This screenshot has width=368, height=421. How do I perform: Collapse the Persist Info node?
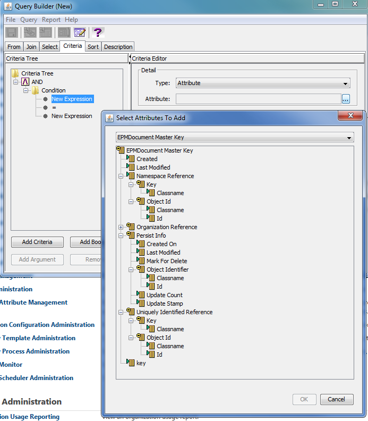tap(121, 235)
